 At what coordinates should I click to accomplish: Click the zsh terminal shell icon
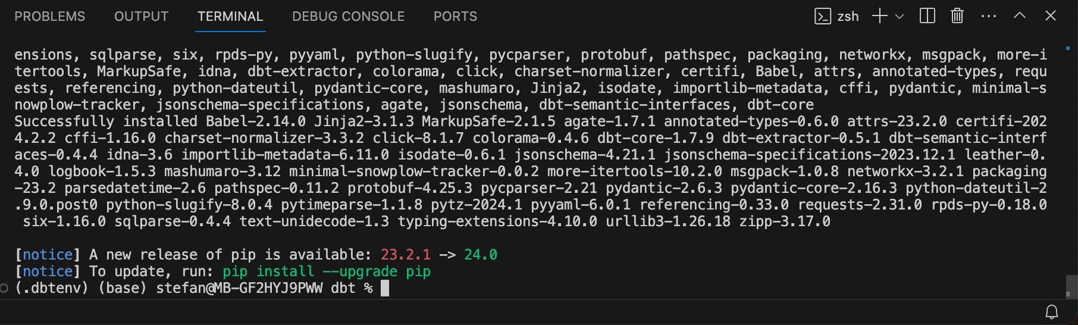pyautogui.click(x=822, y=16)
